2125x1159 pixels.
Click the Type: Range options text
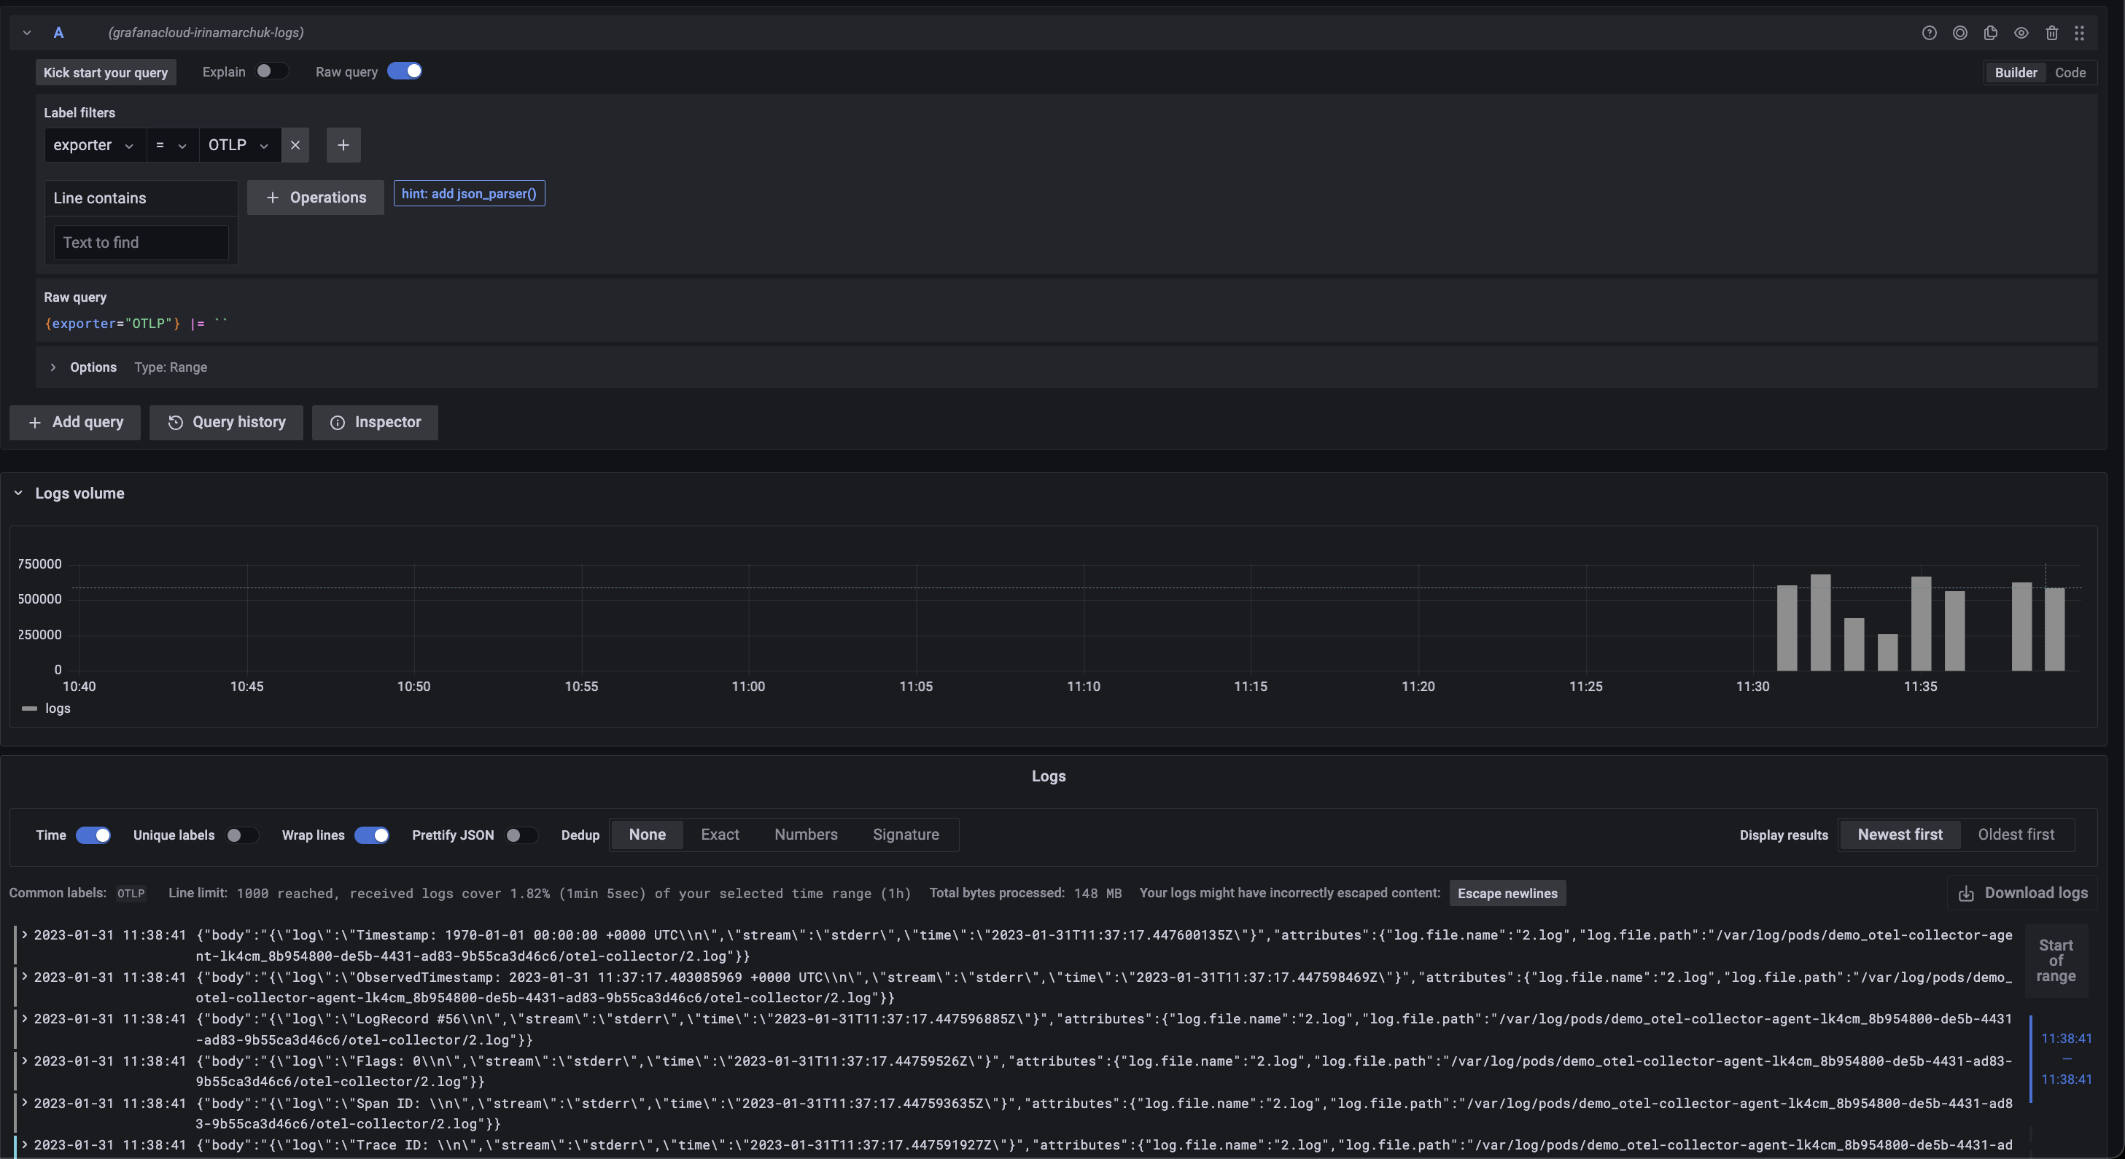[x=171, y=367]
